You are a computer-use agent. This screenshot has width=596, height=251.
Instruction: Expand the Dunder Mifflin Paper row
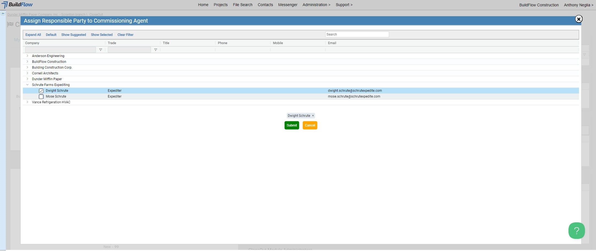(27, 79)
